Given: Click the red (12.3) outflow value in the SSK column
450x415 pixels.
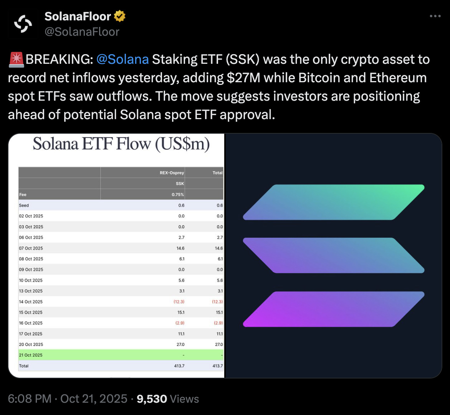Looking at the screenshot, I should pos(179,302).
